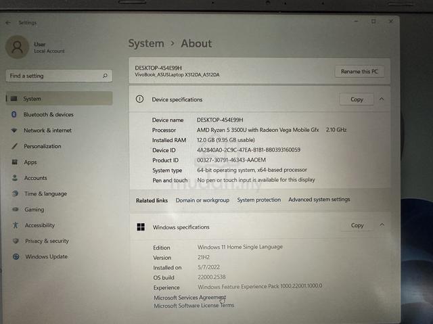Click the Gaming controller icon

point(16,210)
